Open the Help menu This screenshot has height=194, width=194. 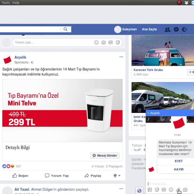click(x=16, y=2)
